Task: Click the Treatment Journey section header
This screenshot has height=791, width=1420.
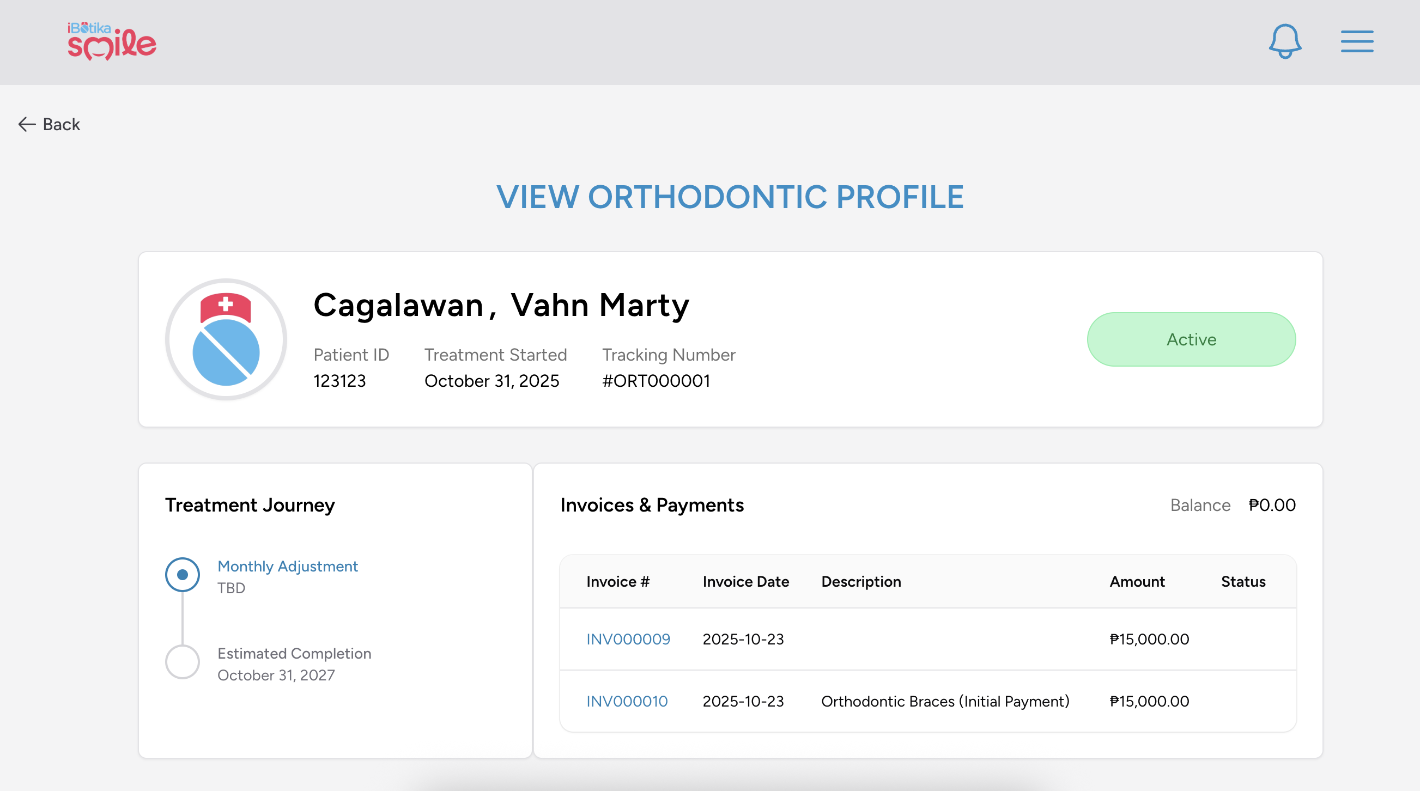Action: pos(249,504)
